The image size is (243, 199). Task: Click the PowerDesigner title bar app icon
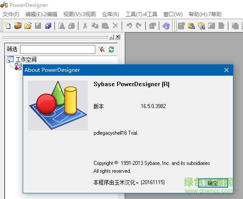tap(4, 5)
